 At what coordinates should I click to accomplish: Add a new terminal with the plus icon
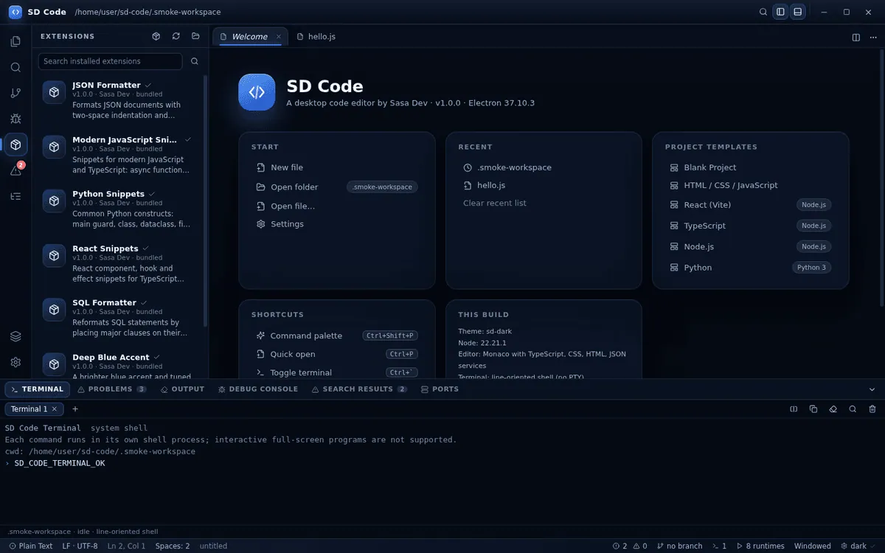74,409
